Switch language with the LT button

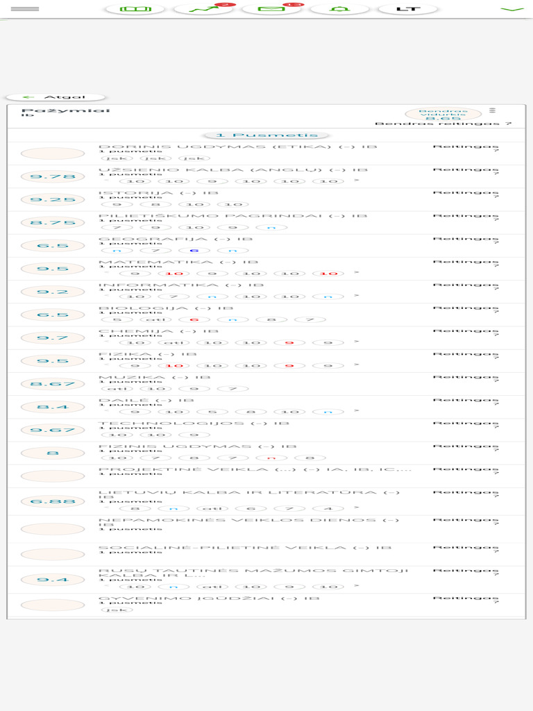[x=408, y=9]
